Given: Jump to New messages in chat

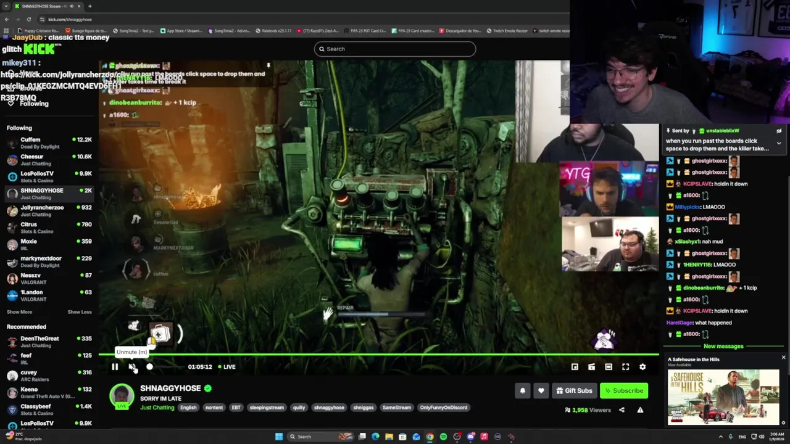Looking at the screenshot, I should coord(723,347).
